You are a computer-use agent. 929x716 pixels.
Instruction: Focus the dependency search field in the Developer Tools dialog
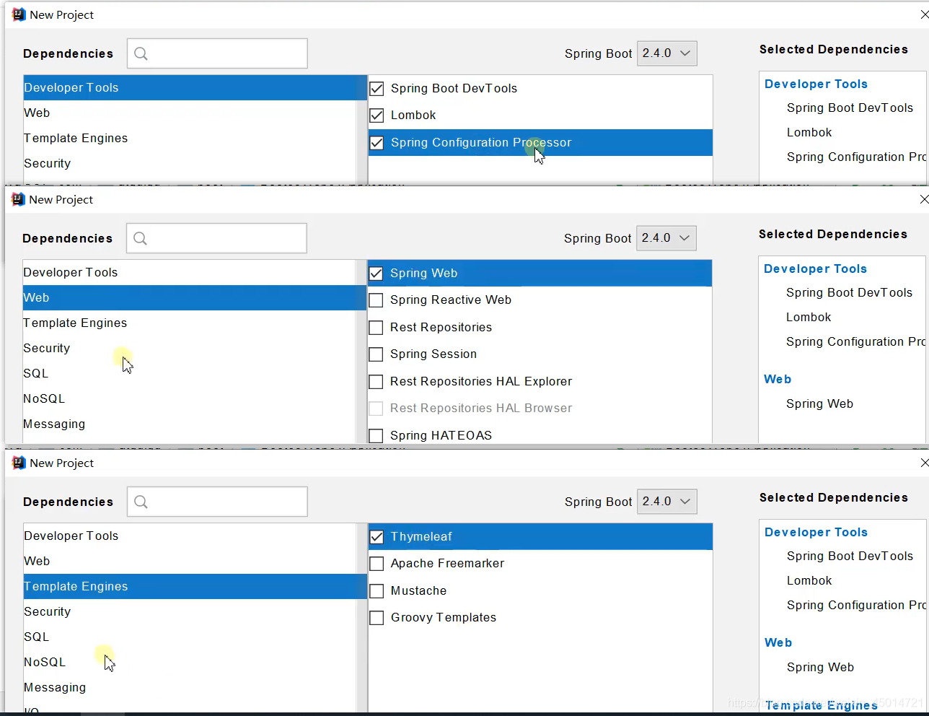[217, 53]
